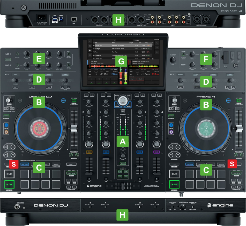Toggle Key Lock on the right deck

[239, 100]
